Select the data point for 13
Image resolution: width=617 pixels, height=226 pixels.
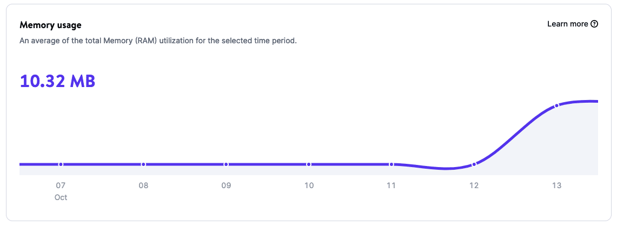pyautogui.click(x=556, y=105)
